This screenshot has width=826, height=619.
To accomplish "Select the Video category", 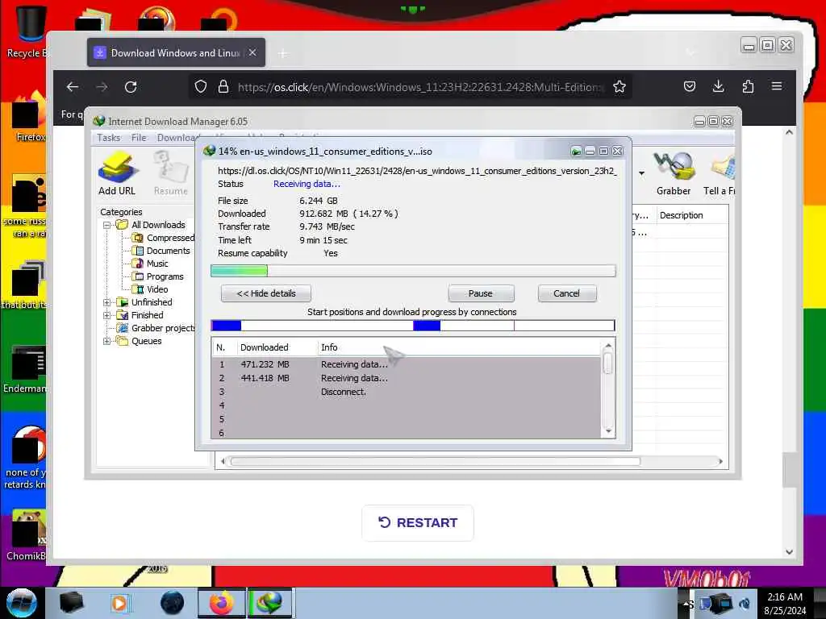I will (x=151, y=289).
